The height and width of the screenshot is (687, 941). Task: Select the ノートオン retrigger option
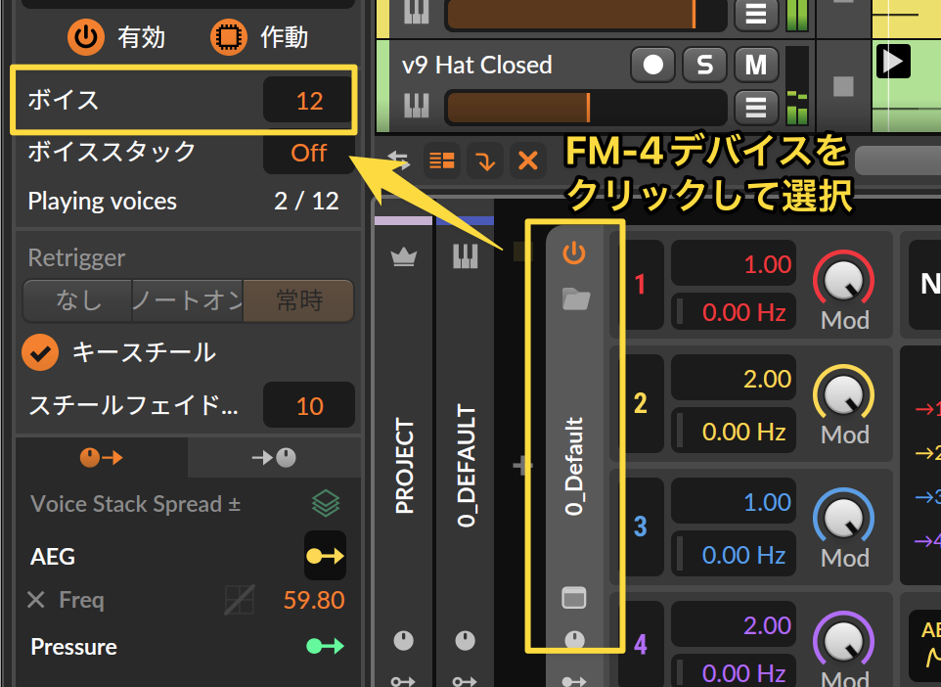pyautogui.click(x=187, y=300)
